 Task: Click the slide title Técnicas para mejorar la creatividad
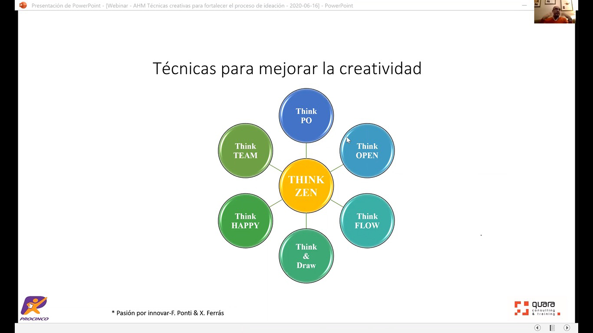coord(287,69)
